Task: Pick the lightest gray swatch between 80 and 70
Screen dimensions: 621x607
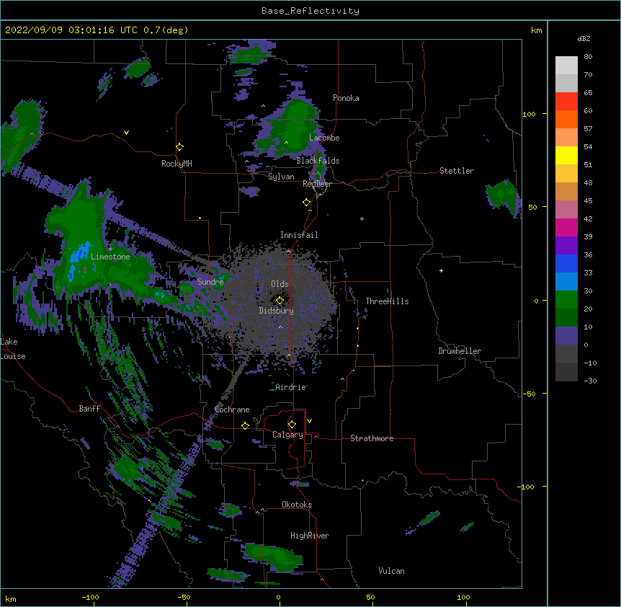Action: click(x=566, y=65)
